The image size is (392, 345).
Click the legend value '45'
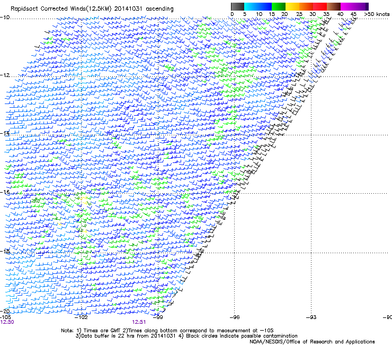click(353, 14)
